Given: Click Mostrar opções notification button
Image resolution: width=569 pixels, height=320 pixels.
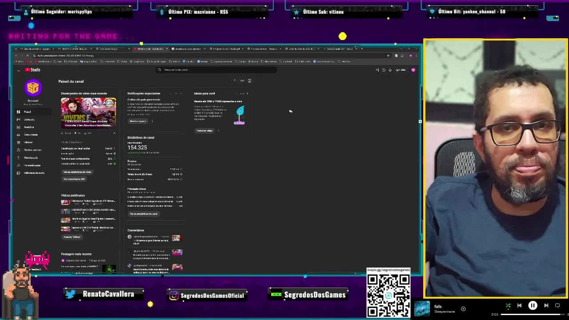Looking at the screenshot, I should [138, 121].
